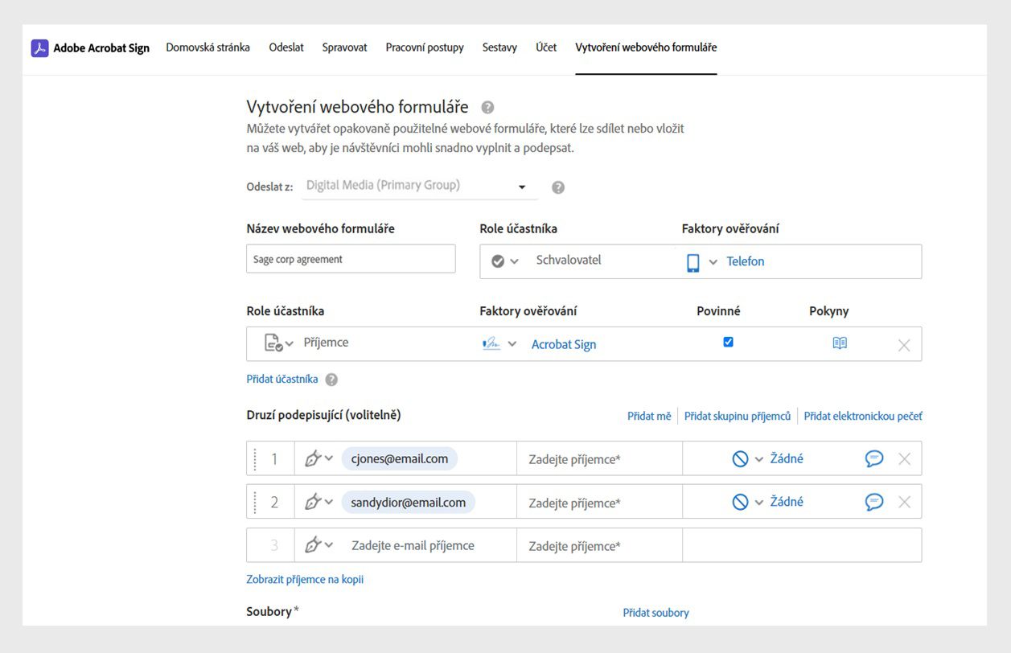Toggle the Povinné checkbox
The width and height of the screenshot is (1011, 653).
728,342
